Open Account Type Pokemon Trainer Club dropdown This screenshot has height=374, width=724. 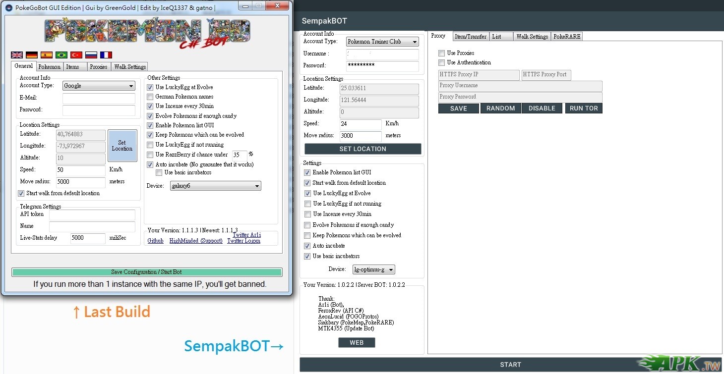tap(382, 42)
